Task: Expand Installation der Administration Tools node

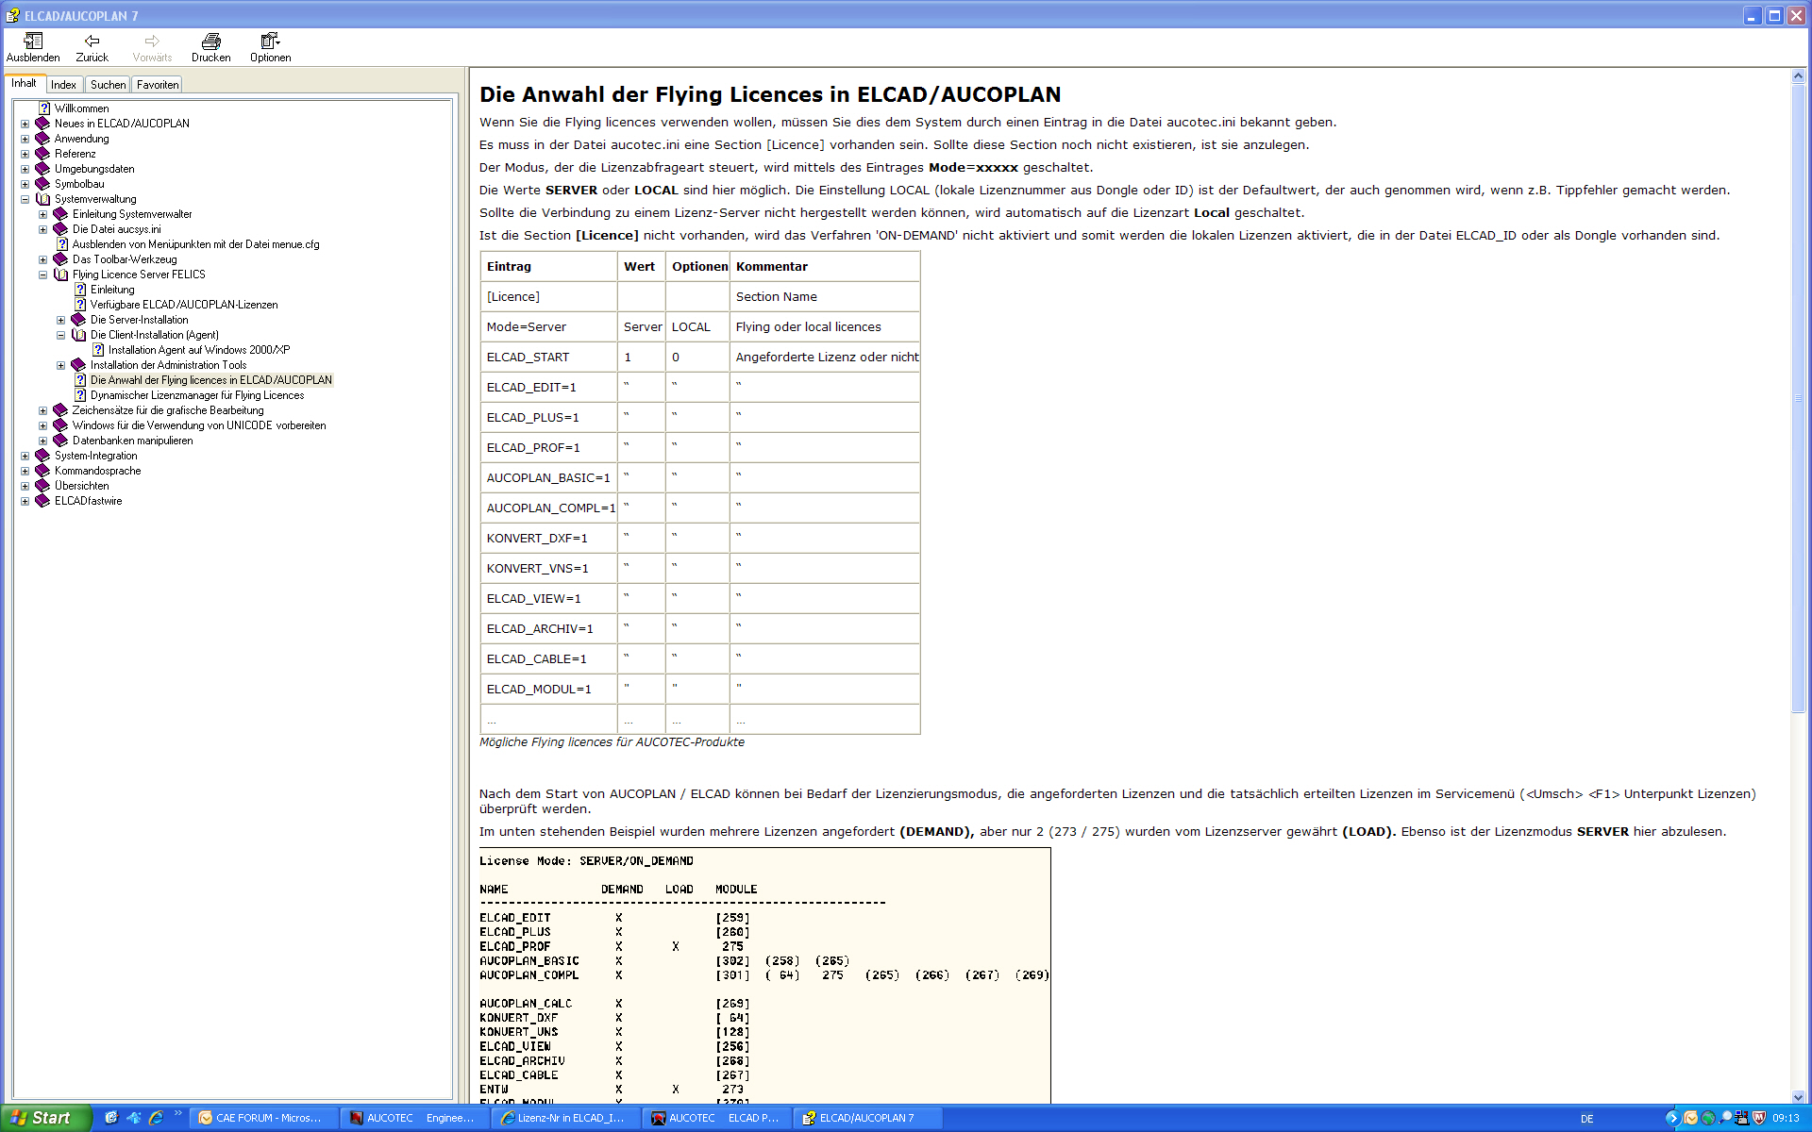Action: tap(61, 365)
